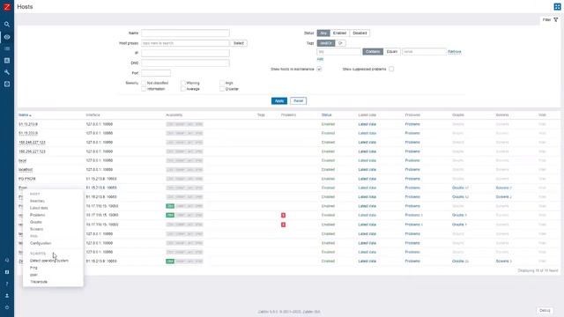Run Detect operating system script
Screen dimensions: 564x317
click(49, 261)
